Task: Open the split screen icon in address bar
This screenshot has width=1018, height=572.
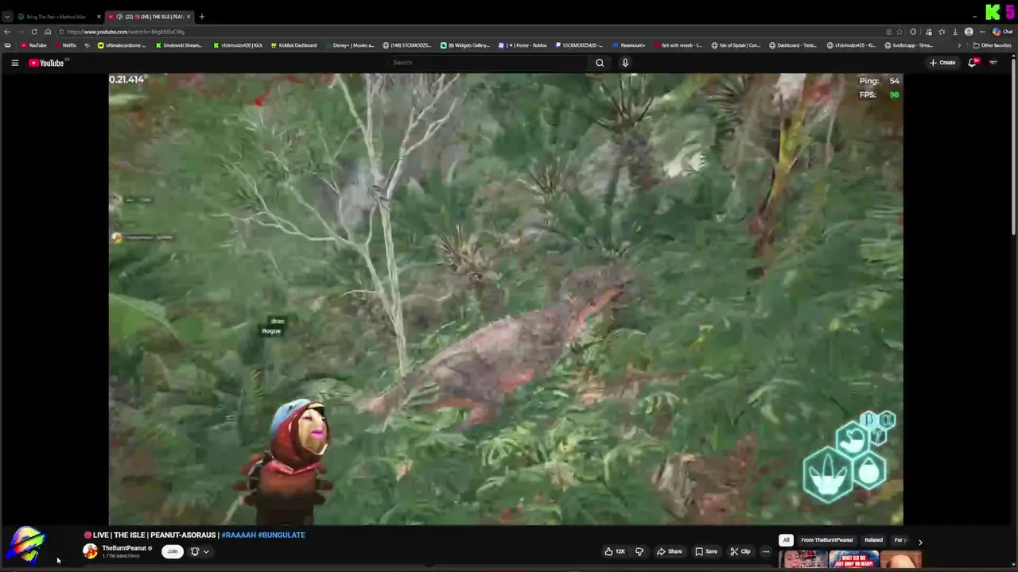Action: pos(888,32)
